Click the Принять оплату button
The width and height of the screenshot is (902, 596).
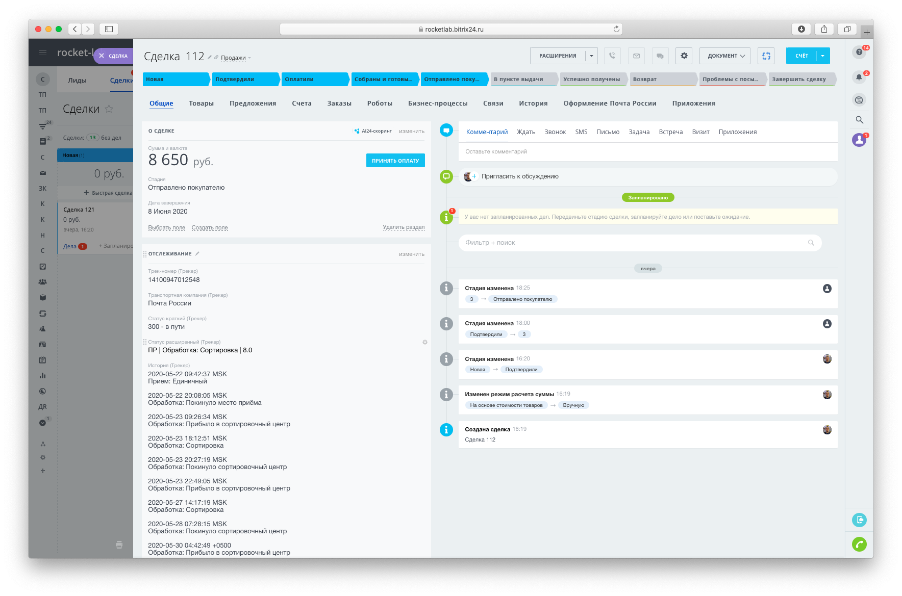pyautogui.click(x=395, y=161)
